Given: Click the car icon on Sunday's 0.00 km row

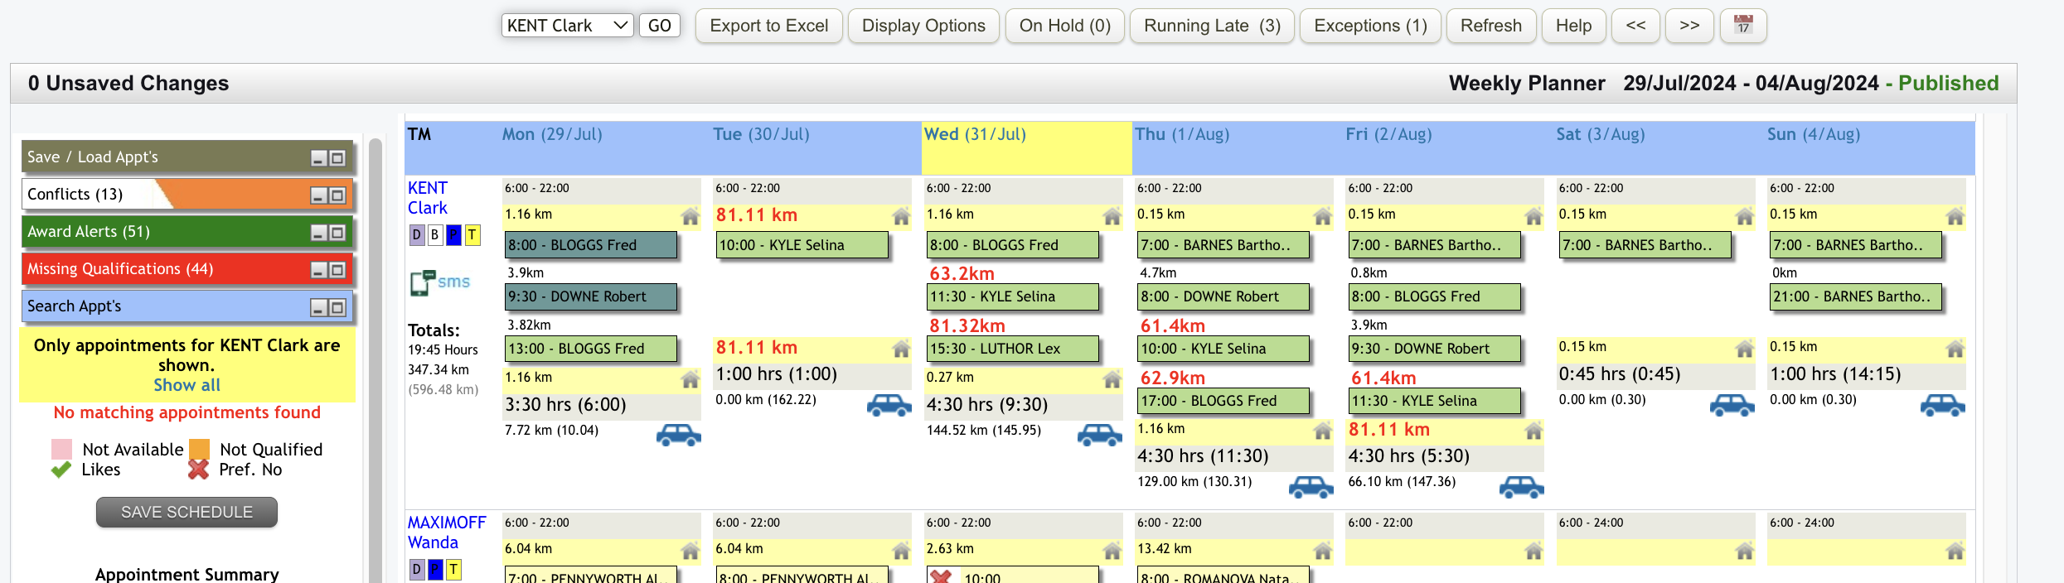Looking at the screenshot, I should 1943,405.
